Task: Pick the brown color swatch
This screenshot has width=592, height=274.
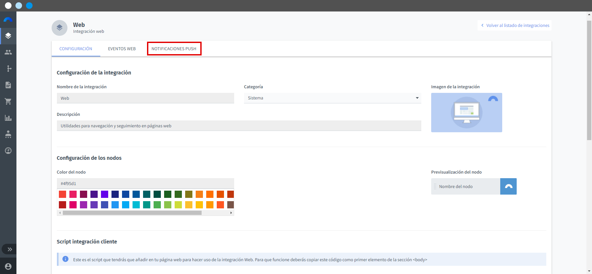Action: click(231, 205)
